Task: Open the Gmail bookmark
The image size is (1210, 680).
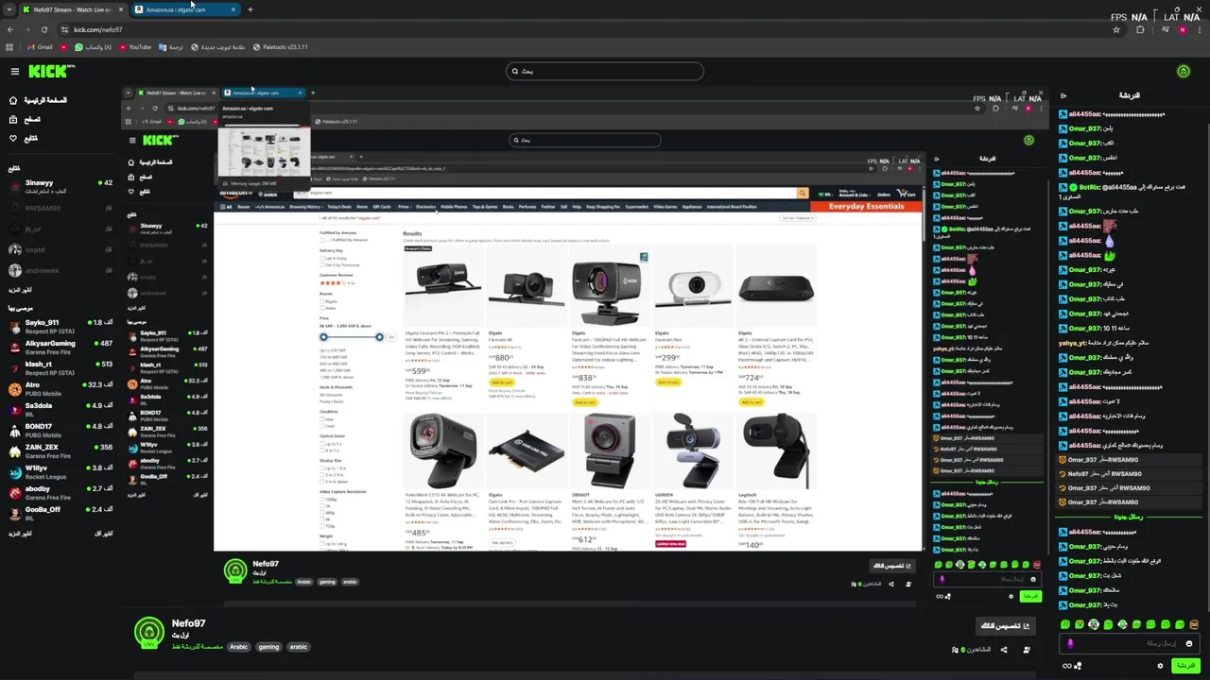Action: point(40,47)
